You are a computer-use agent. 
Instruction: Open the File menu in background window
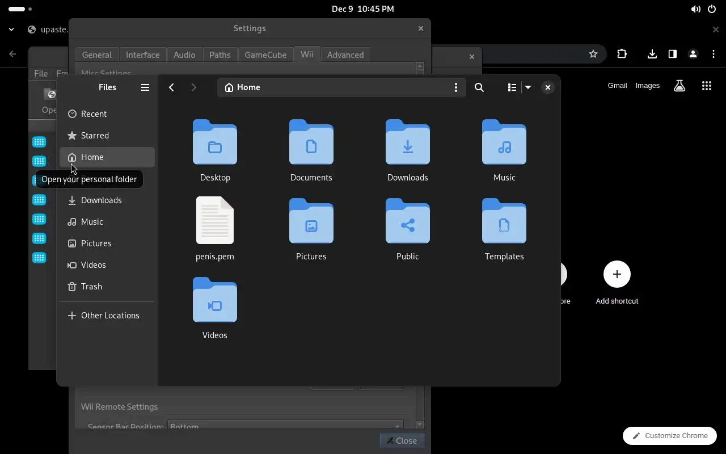click(x=41, y=74)
